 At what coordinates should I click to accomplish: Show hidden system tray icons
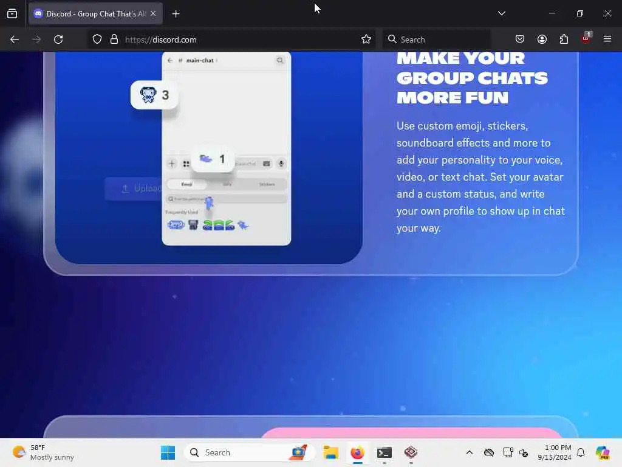(x=470, y=452)
